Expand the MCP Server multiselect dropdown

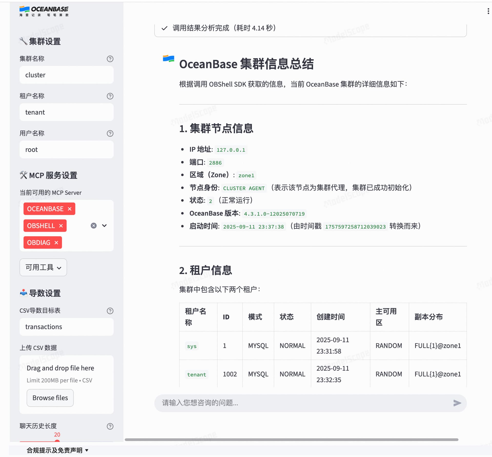click(104, 226)
